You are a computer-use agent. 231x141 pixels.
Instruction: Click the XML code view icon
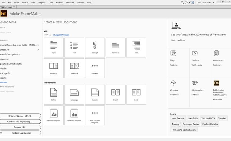click(x=186, y=2)
